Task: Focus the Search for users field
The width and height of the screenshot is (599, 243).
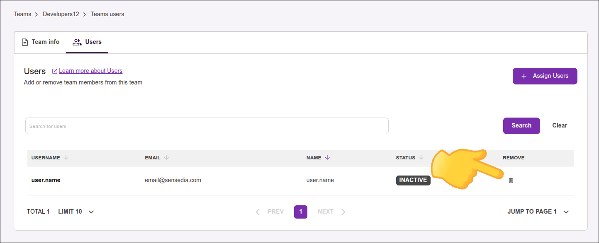Action: click(x=207, y=126)
